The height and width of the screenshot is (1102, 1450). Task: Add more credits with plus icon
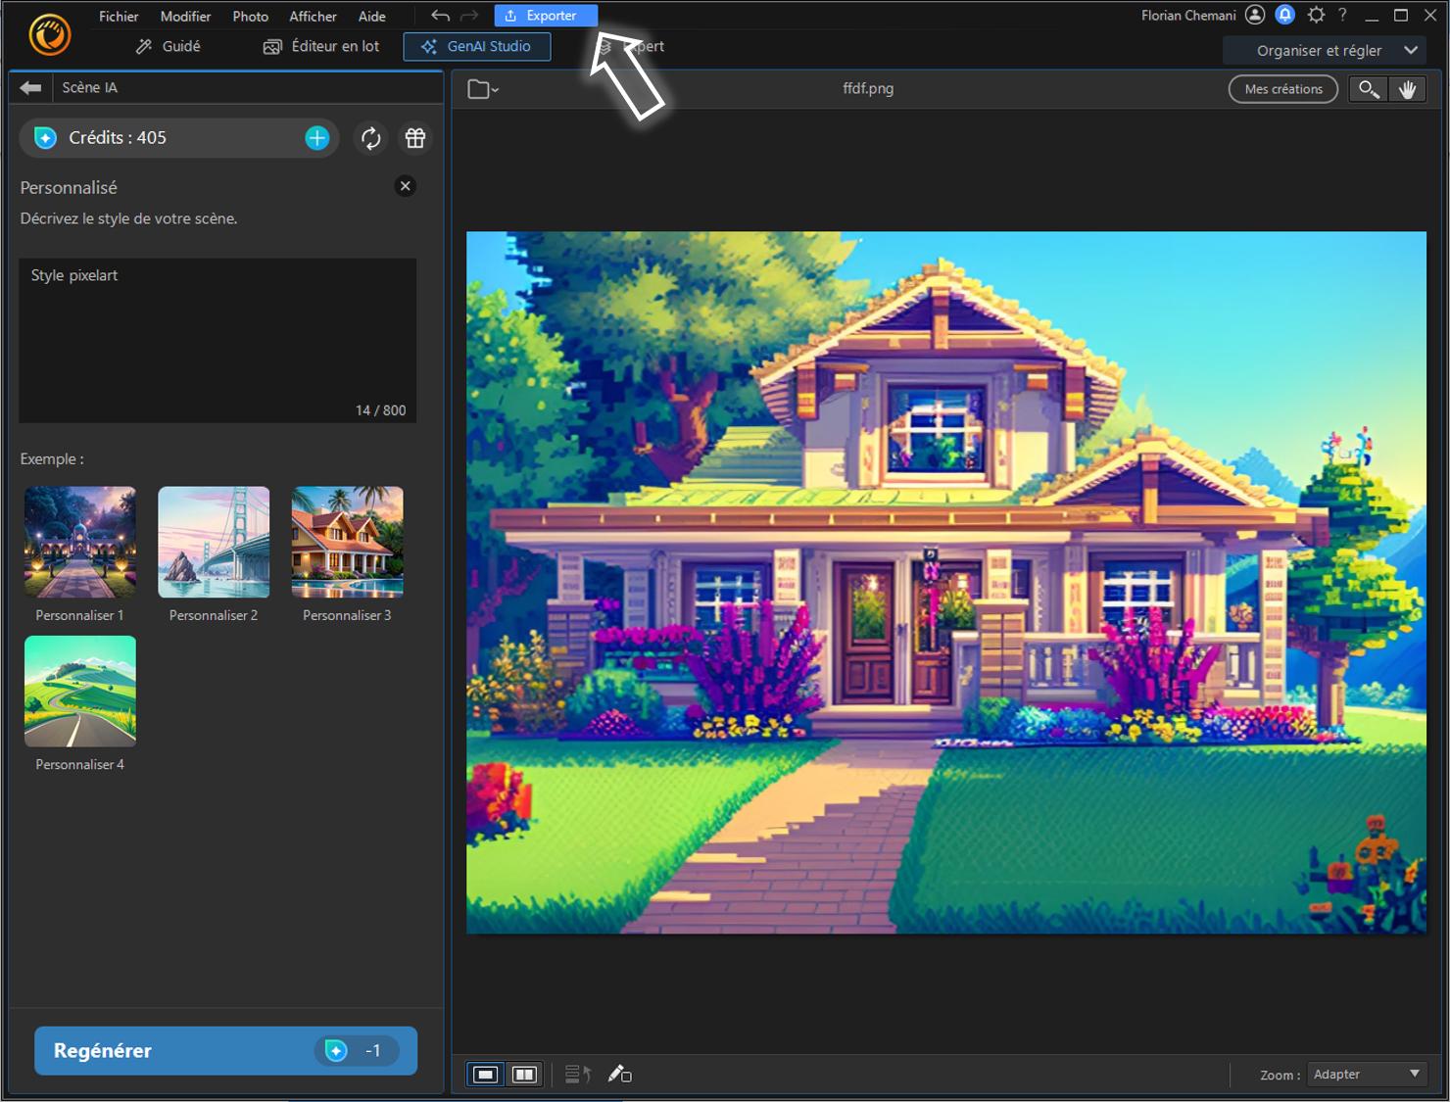pyautogui.click(x=316, y=138)
